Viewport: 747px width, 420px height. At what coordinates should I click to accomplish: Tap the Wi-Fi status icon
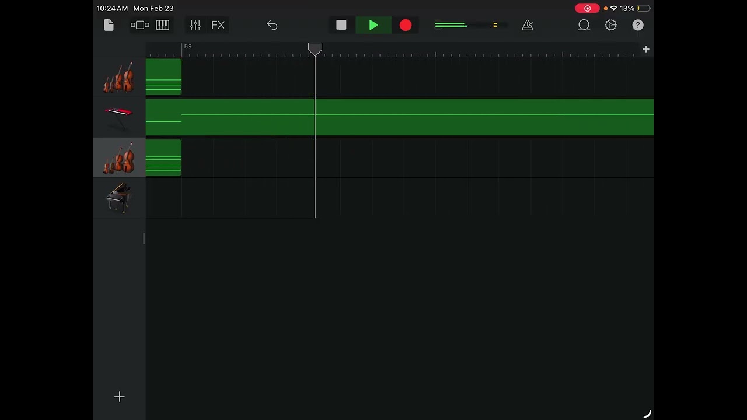click(x=613, y=9)
